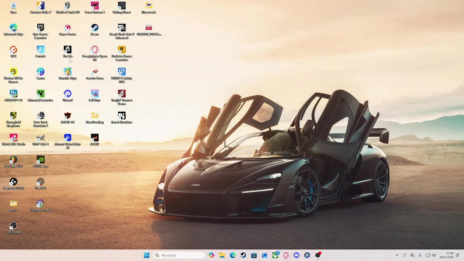Select the OBS Studio desktop shortcut

coord(13,228)
